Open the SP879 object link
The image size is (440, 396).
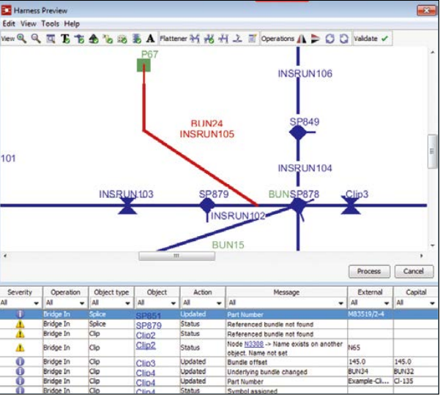pyautogui.click(x=149, y=325)
